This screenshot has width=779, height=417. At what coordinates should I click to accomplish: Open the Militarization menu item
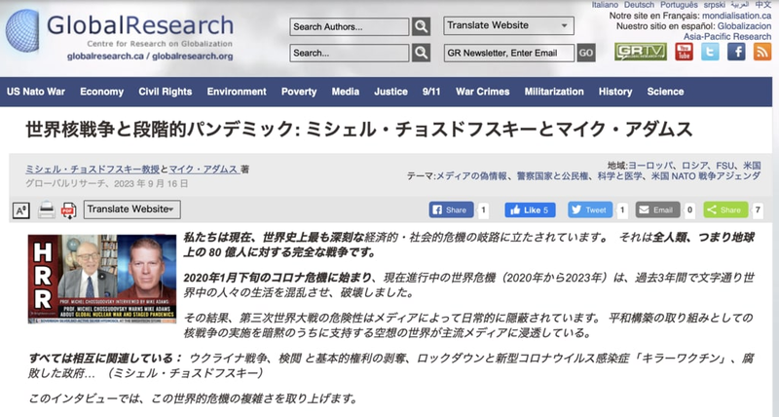(554, 92)
